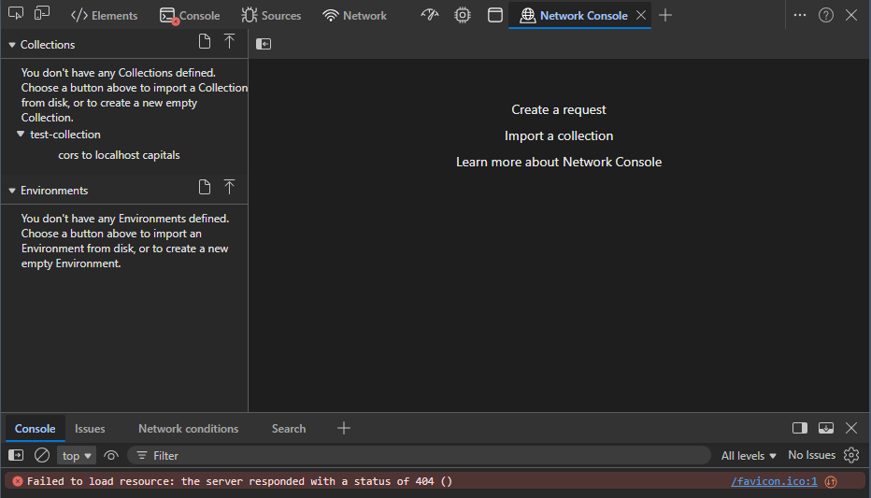
Task: Open the Sources tab
Action: [x=271, y=16]
